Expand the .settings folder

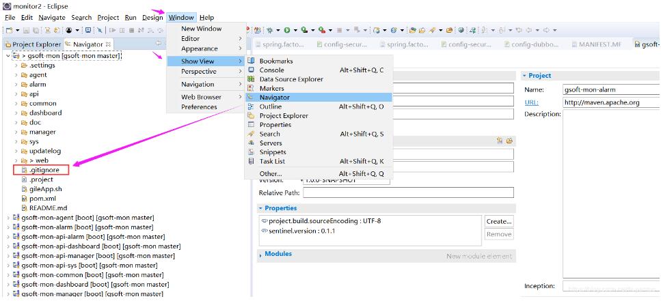point(16,66)
